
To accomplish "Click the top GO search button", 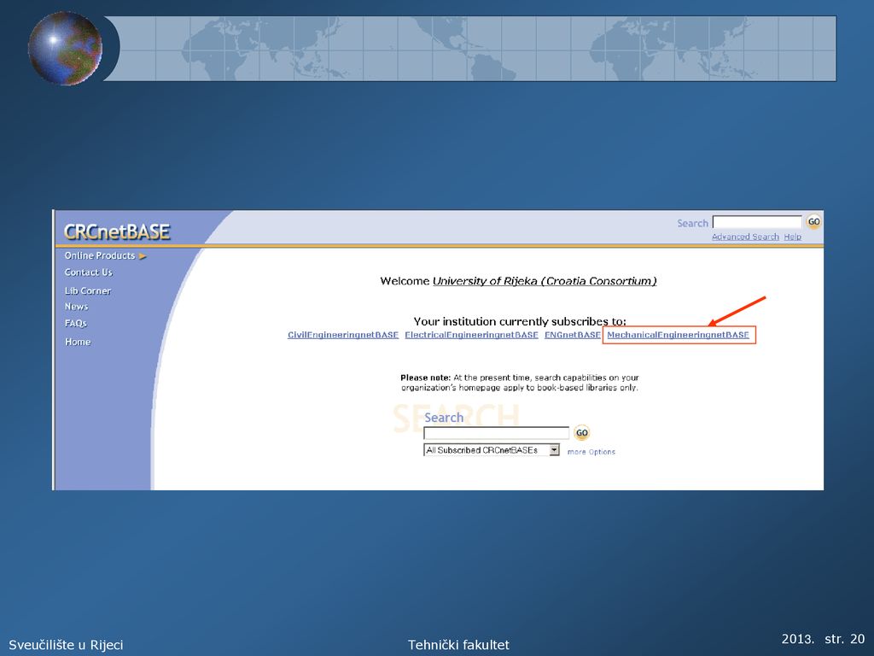I will pyautogui.click(x=813, y=222).
